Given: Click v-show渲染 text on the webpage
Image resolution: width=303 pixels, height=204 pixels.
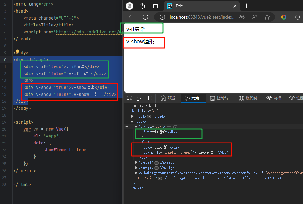Looking at the screenshot, I should pyautogui.click(x=140, y=42).
